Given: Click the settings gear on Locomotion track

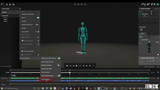Looking at the screenshot, I should (158, 78).
